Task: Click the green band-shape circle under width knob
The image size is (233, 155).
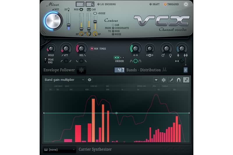Action: (135, 61)
